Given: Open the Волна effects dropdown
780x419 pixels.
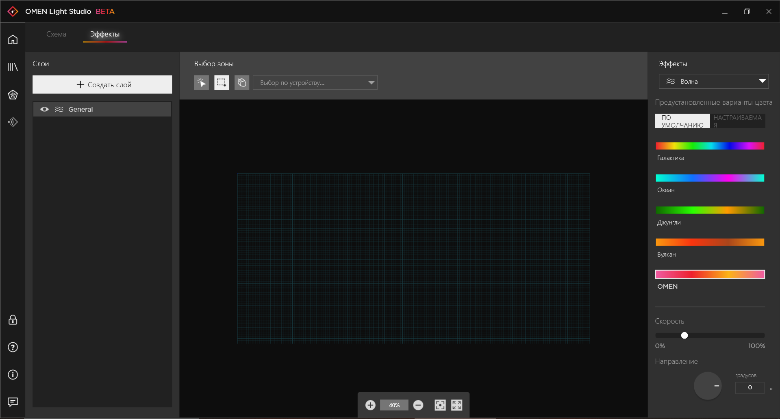Looking at the screenshot, I should coord(714,81).
